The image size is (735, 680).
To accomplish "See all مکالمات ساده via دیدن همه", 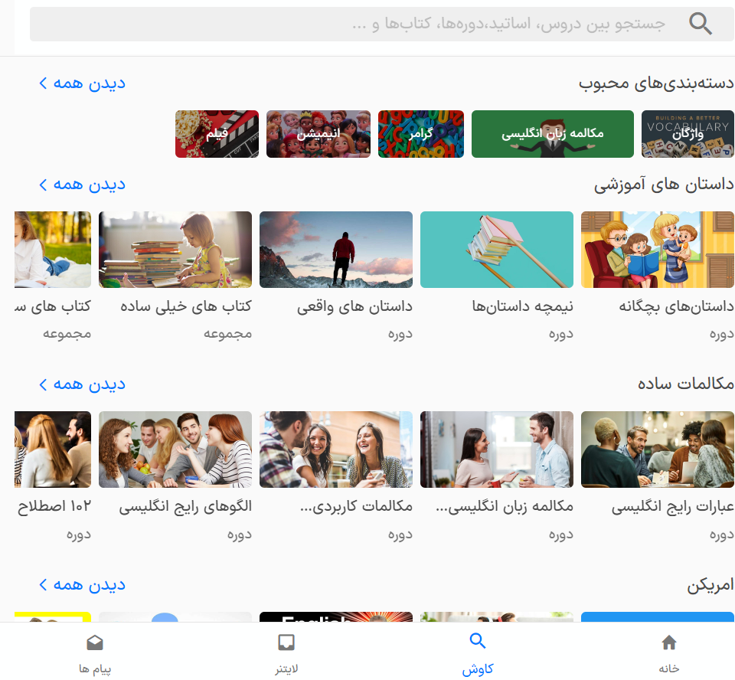I will point(82,384).
